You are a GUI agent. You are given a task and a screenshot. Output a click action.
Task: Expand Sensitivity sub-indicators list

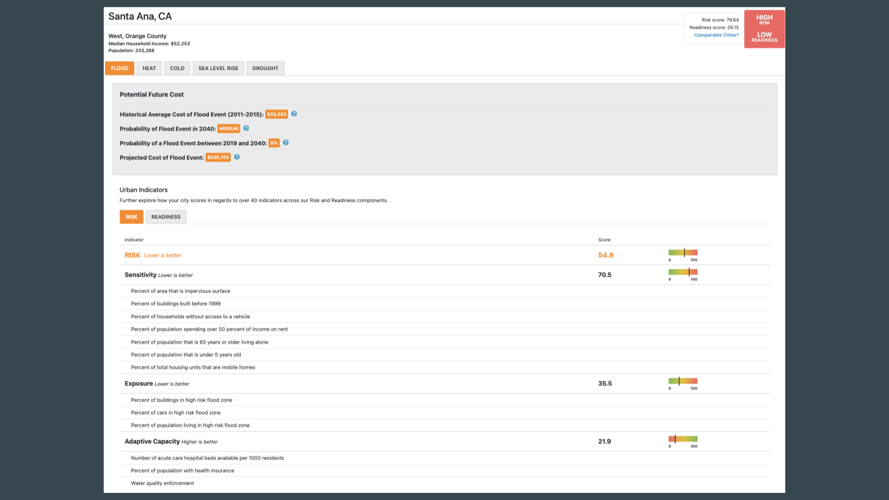(140, 274)
